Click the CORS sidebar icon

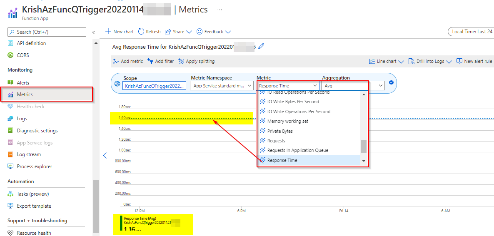(10, 55)
